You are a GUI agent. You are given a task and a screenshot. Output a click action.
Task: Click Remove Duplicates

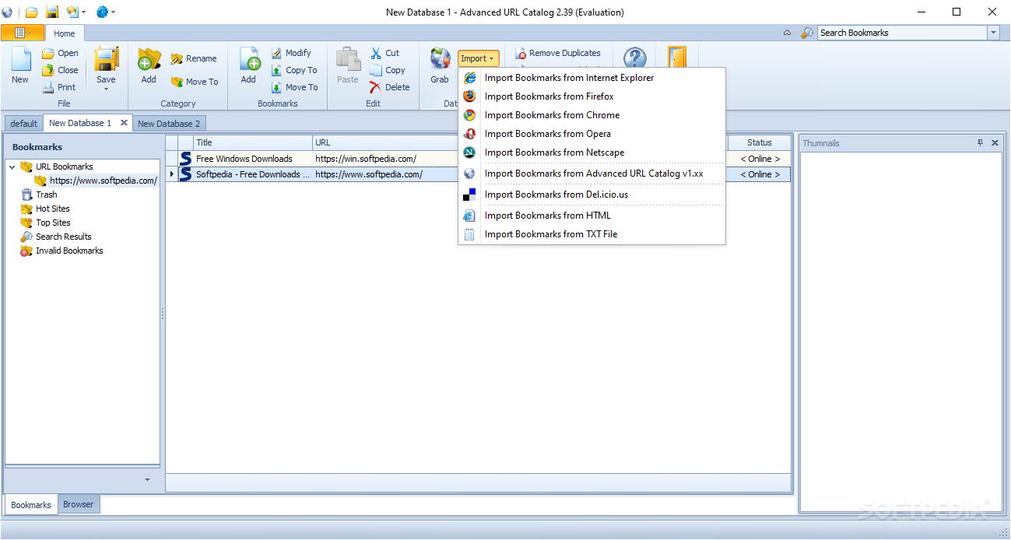click(x=558, y=53)
